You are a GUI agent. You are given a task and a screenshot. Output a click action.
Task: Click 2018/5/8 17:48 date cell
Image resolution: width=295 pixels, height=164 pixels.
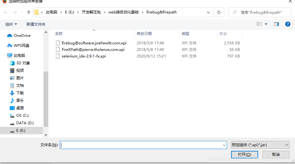150,43
